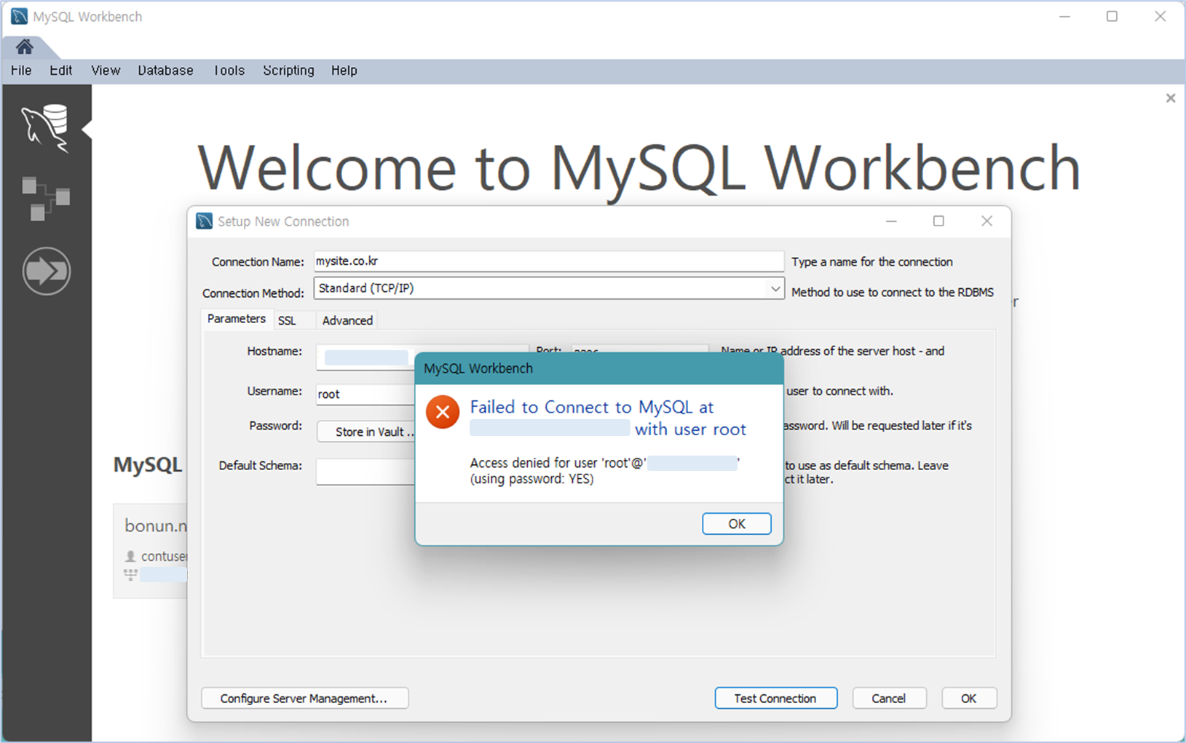Viewport: 1186px width, 743px height.
Task: Click the Test Connection button
Action: [x=775, y=698]
